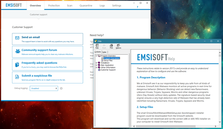The image size is (223, 129).
Task: Click the question book icon for FAQs
Action: tap(17, 64)
